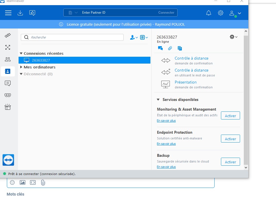Collapse the Connexions récentes group

pyautogui.click(x=21, y=53)
